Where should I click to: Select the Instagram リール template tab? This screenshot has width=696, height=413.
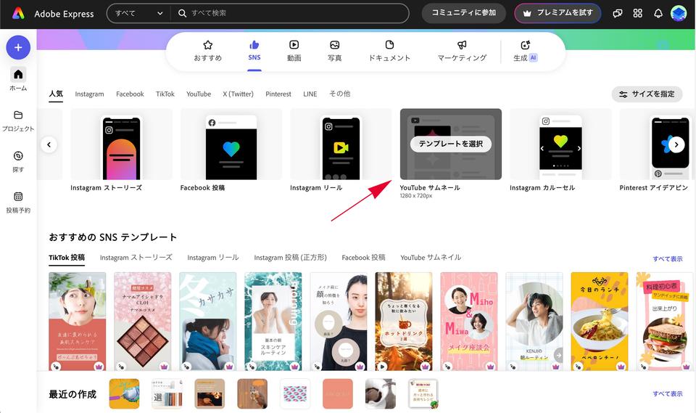[x=212, y=257]
